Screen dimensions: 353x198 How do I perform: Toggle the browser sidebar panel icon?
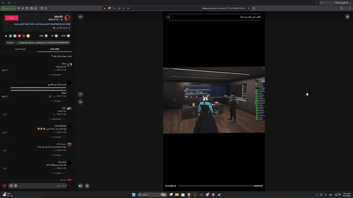point(31,8)
